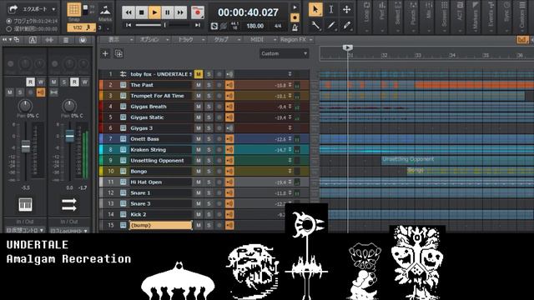Click the duplicate track icon beside plus
Viewport: 534px width, 300px height.
click(118, 53)
